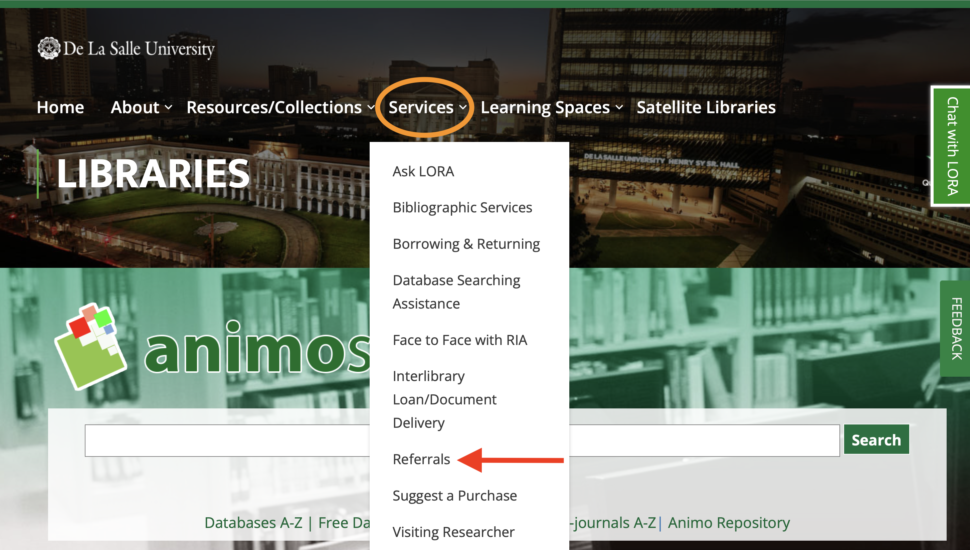Select Ask LORA from Services menu
Image resolution: width=970 pixels, height=550 pixels.
(x=423, y=172)
